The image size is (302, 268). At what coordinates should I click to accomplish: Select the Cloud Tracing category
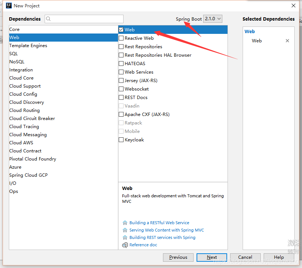(63, 127)
